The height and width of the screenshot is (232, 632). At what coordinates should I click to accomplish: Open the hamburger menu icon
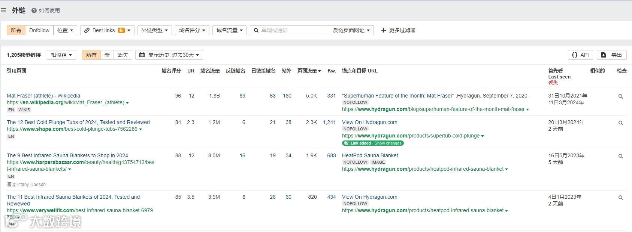3,10
